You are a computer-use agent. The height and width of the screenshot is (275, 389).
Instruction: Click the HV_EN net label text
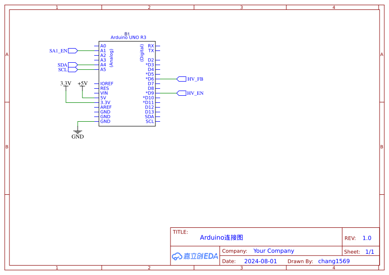click(x=195, y=93)
